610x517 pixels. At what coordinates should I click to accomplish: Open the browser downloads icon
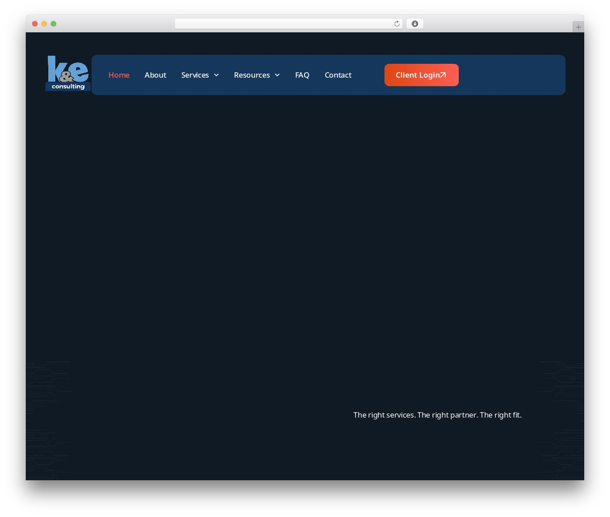pyautogui.click(x=415, y=24)
